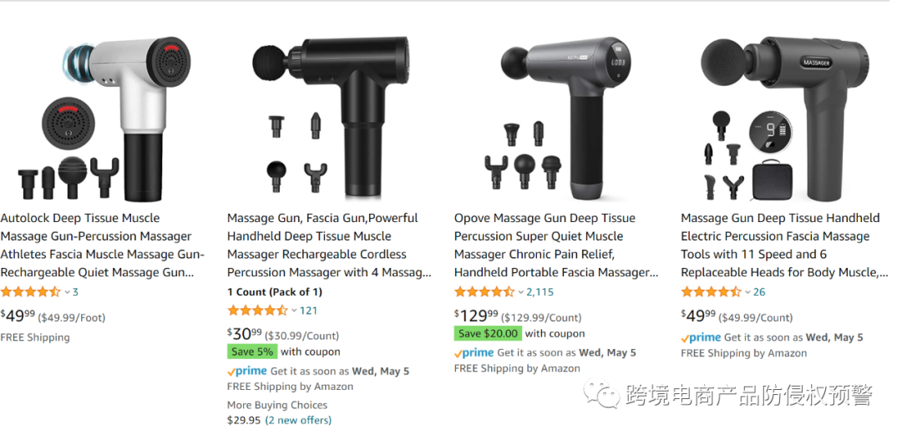Viewport: 902px width, 435px height.
Task: Open the Opove massage gun product image
Action: point(557,118)
